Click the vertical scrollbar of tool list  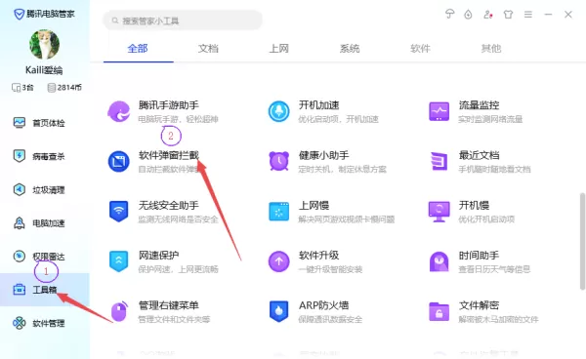(x=582, y=241)
